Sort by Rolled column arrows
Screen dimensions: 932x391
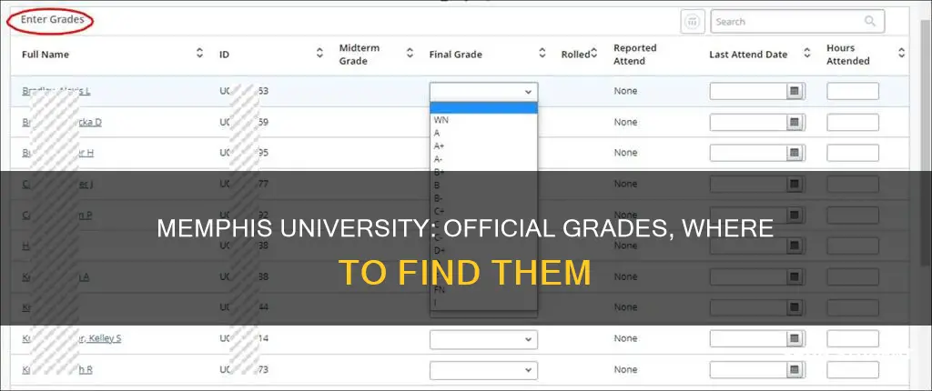point(593,54)
